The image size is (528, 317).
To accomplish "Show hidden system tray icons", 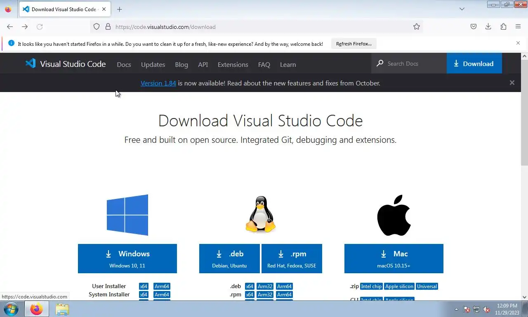I will click(456, 310).
